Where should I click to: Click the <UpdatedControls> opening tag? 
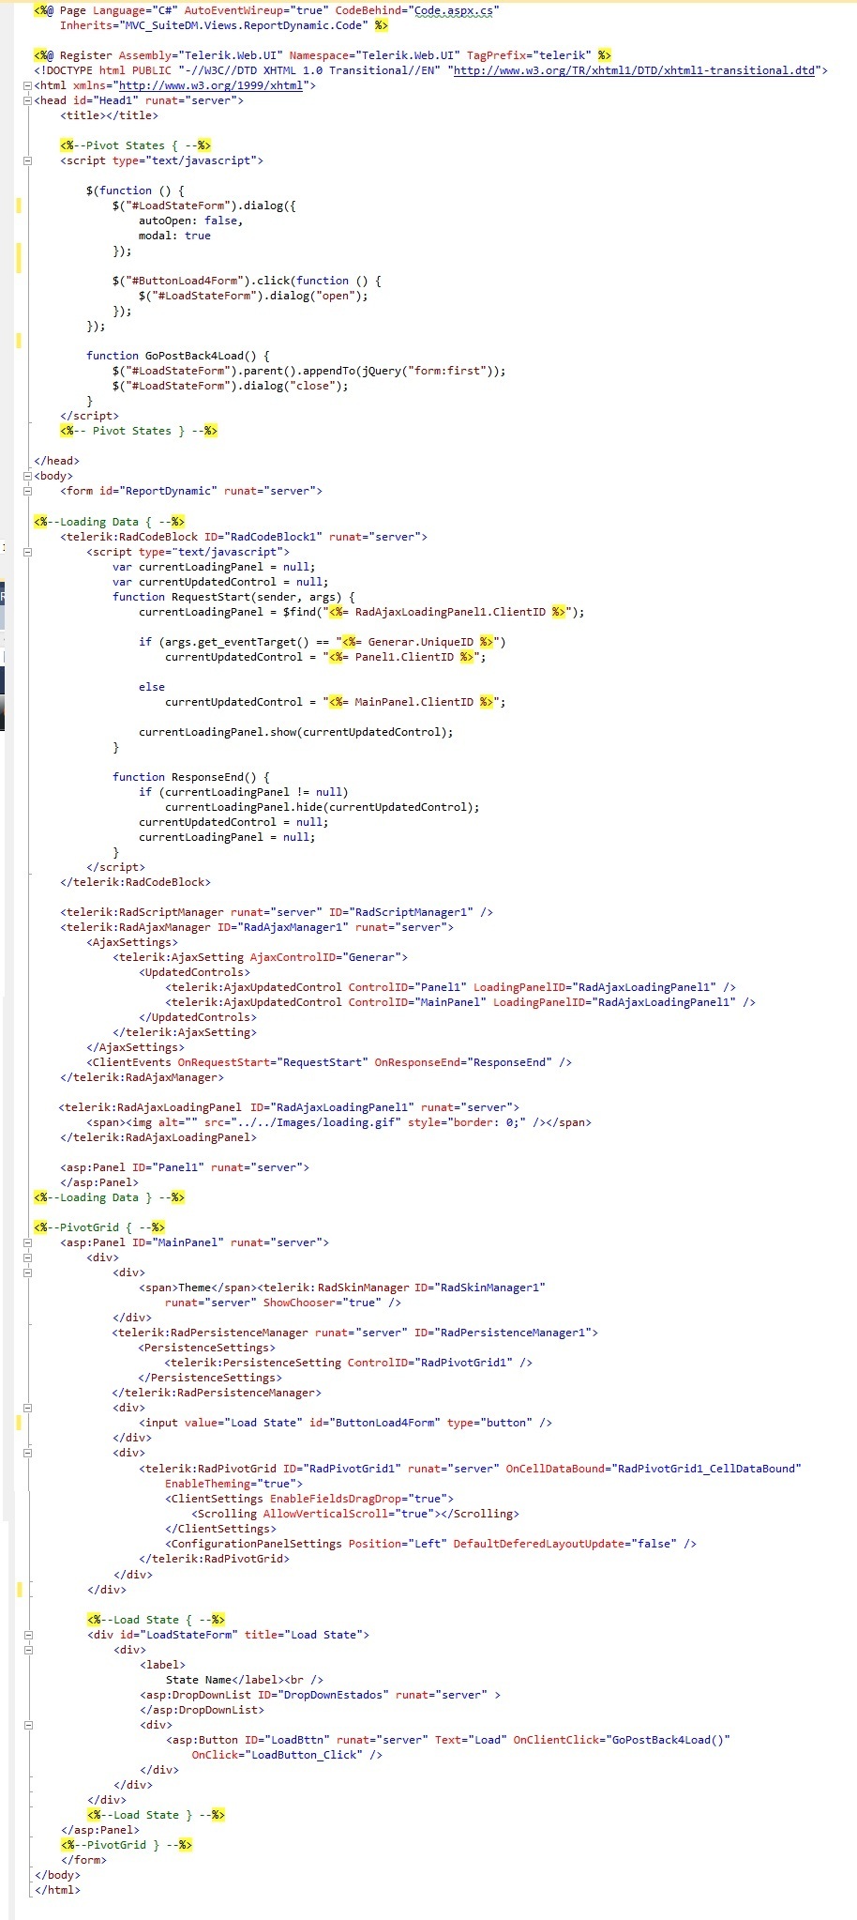point(194,972)
